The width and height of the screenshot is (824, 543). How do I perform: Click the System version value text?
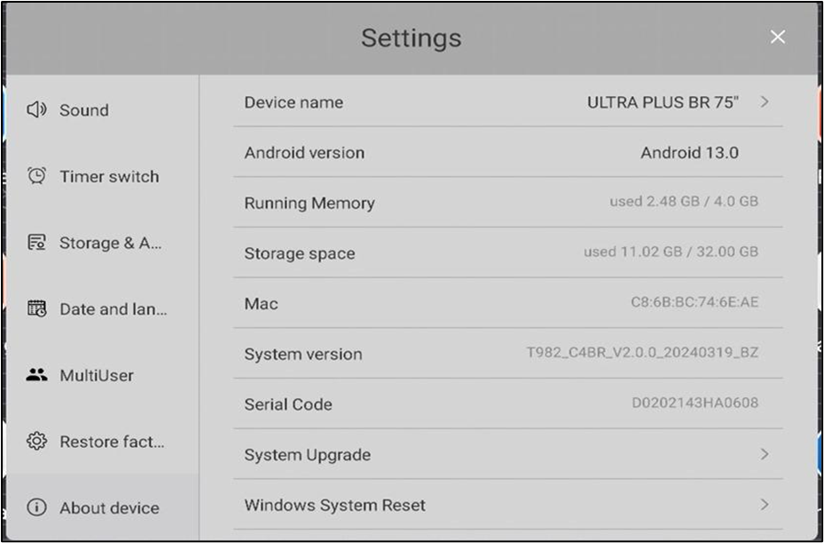643,353
